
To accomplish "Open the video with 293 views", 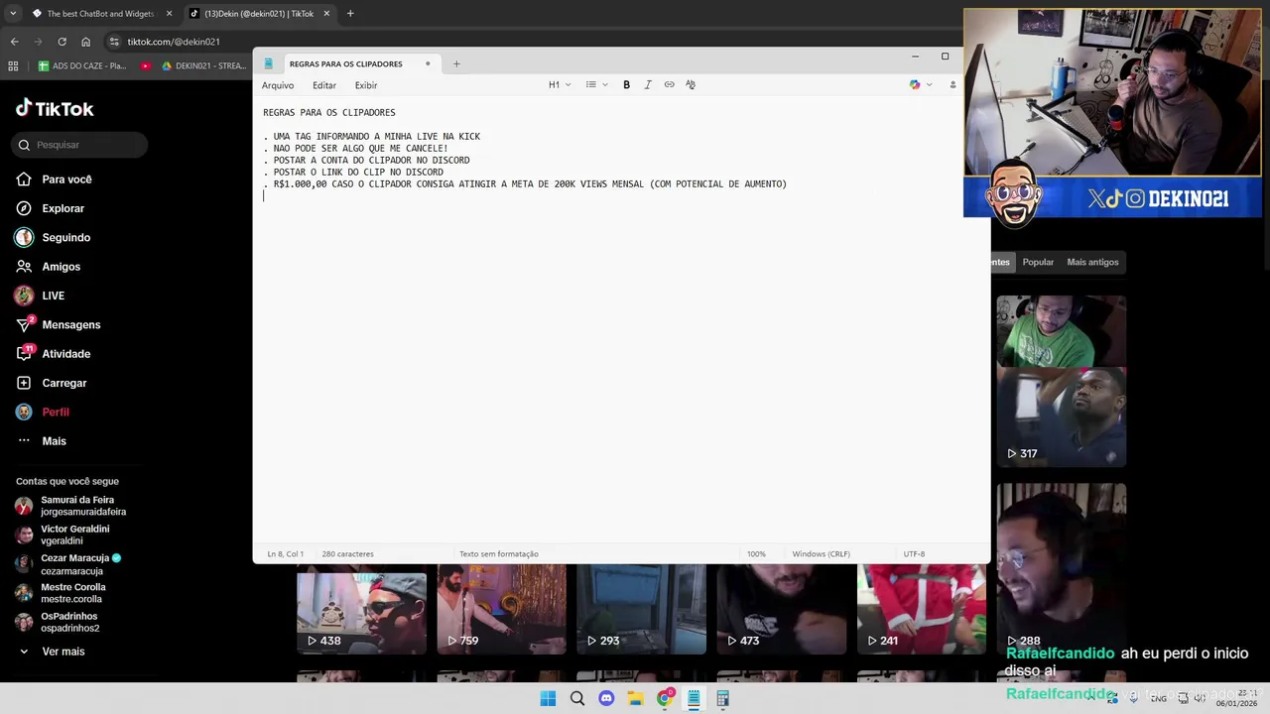I will pyautogui.click(x=641, y=610).
